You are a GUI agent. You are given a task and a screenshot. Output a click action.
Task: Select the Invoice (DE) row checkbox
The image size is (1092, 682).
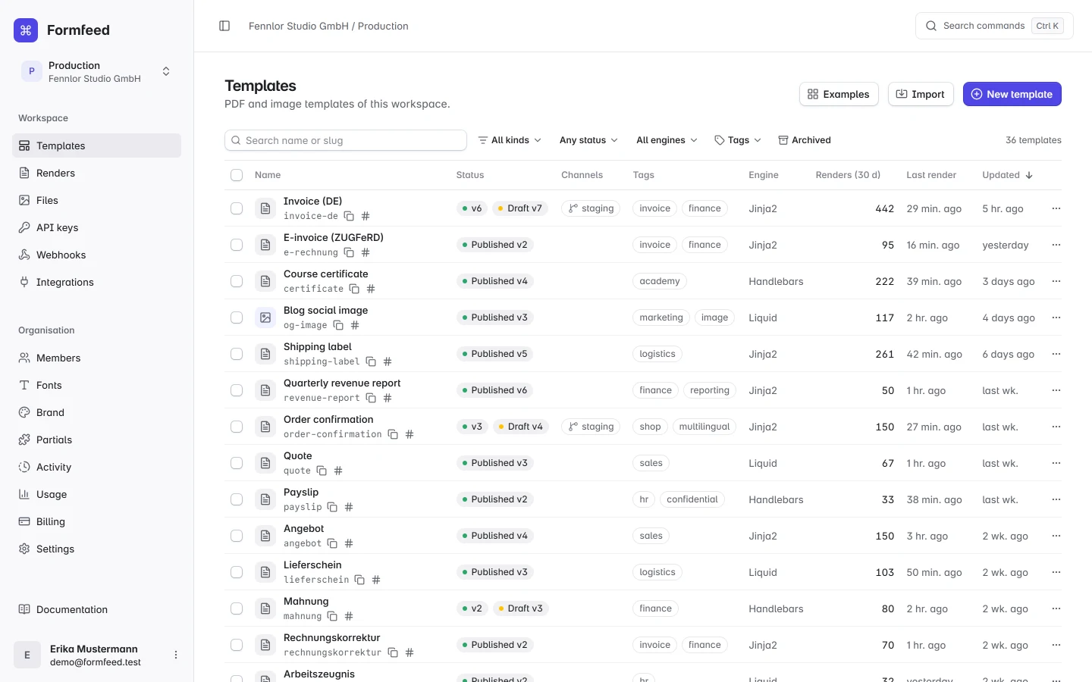pos(237,208)
